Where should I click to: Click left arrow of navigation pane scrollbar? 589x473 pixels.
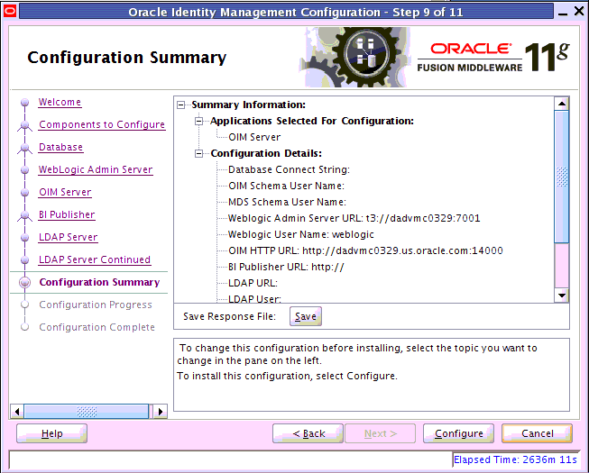16,411
